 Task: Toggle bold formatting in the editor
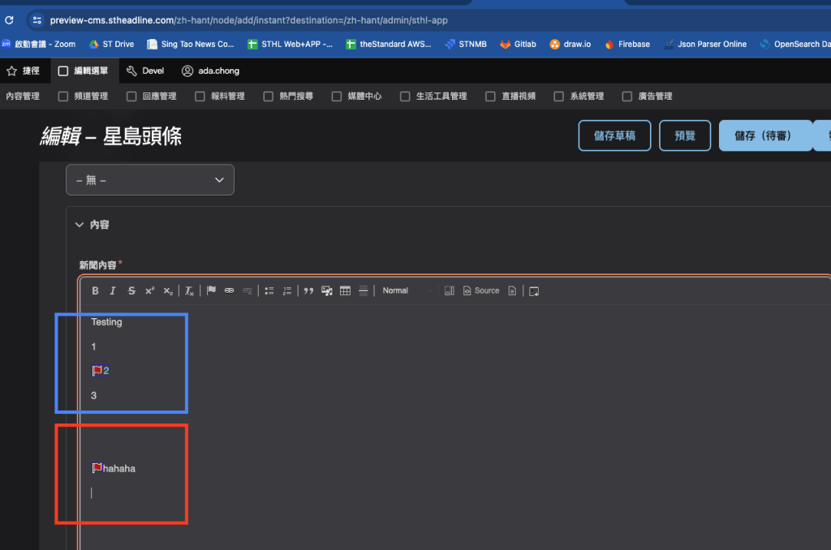tap(95, 290)
